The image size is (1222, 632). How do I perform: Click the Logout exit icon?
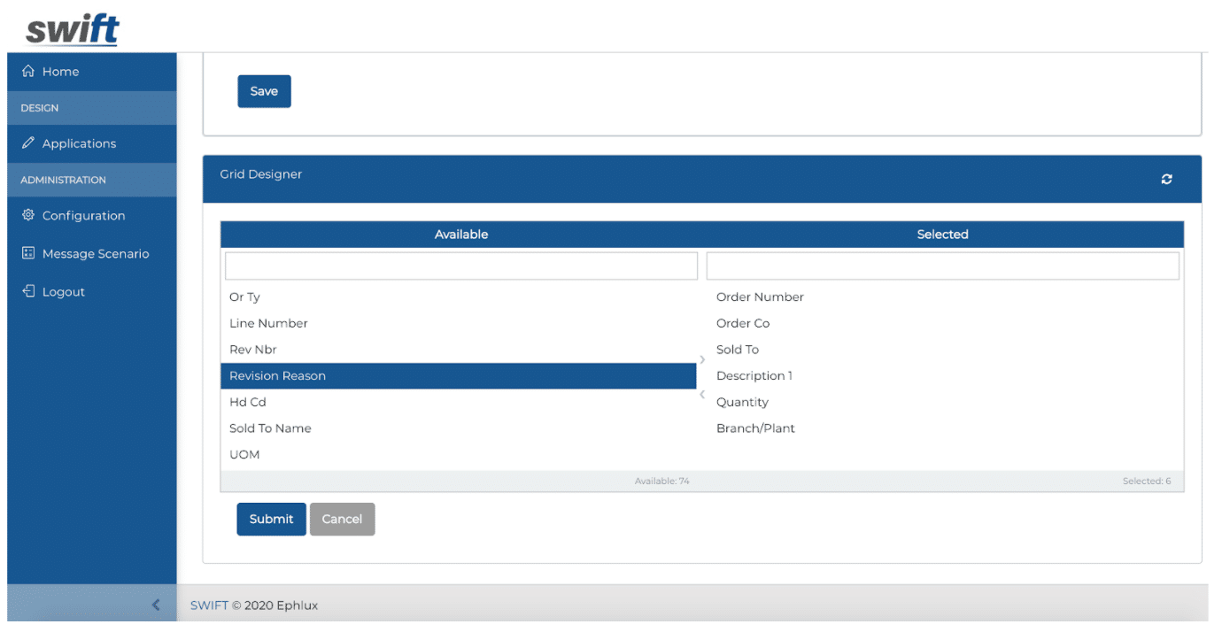(x=29, y=291)
